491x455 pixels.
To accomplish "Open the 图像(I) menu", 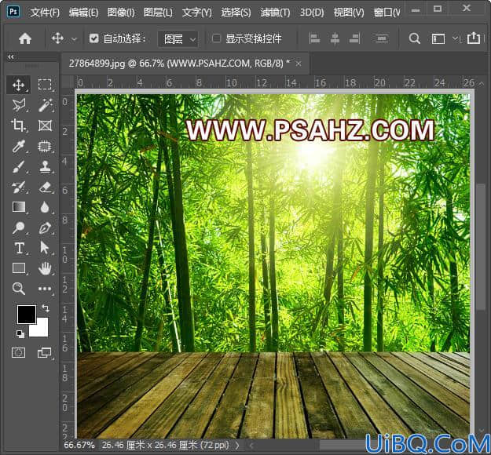I will click(121, 13).
